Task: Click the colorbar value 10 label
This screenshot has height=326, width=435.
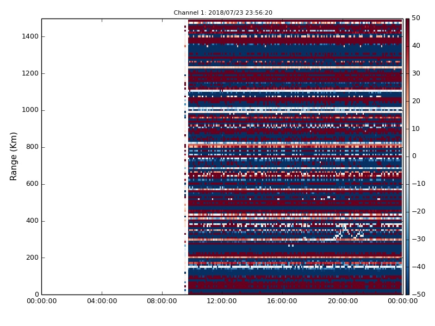Action: point(416,129)
